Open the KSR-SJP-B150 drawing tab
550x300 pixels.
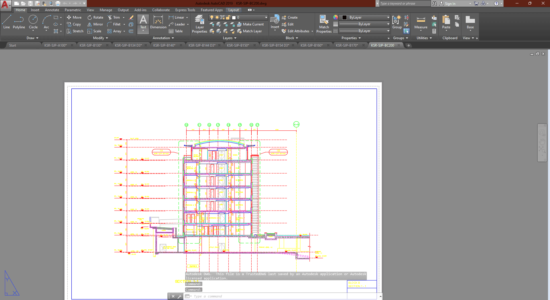(x=238, y=45)
